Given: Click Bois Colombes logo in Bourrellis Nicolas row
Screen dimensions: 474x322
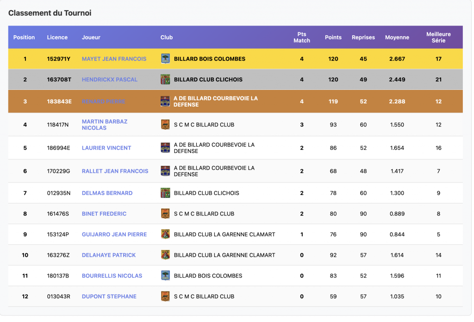Looking at the screenshot, I should 165,276.
